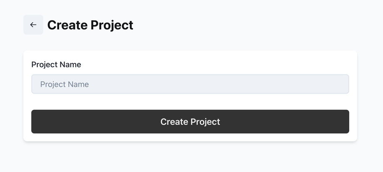Place cursor in the project name field
Viewport: 383px width, 172px height.
pos(190,84)
